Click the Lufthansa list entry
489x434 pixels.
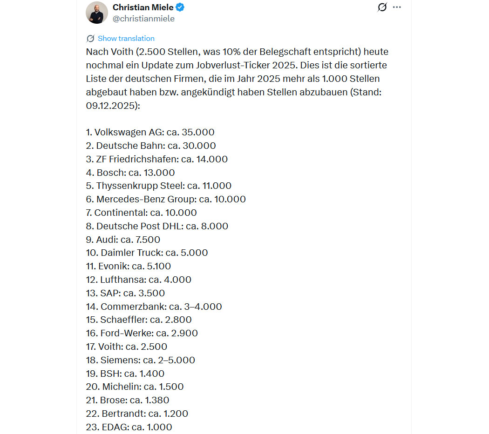(x=138, y=280)
